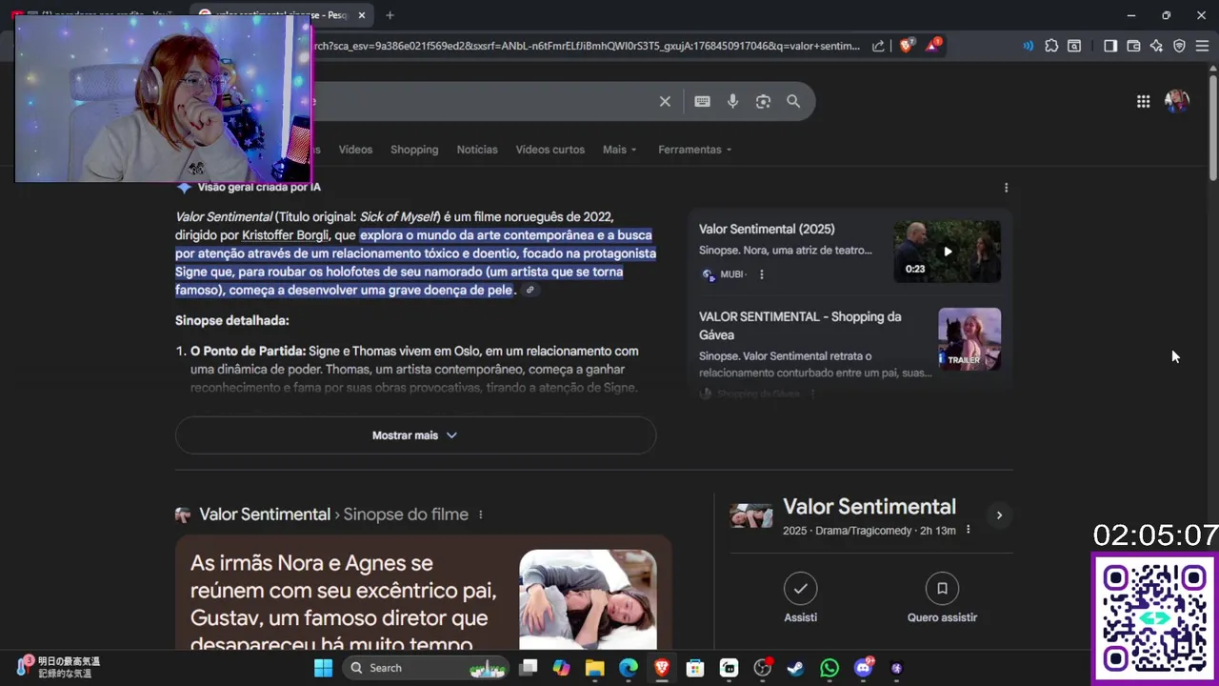Screen dimensions: 1219x686
Task: Open the Mais filter dropdown
Action: [619, 150]
